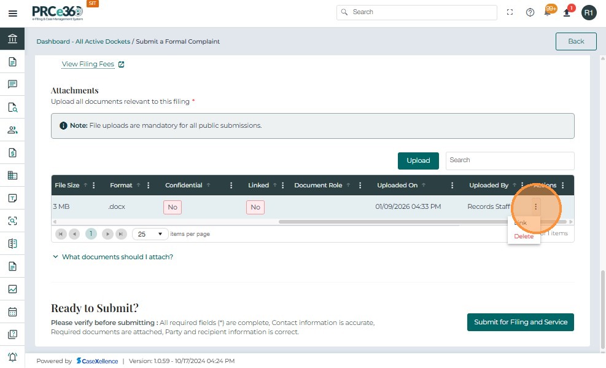Sort by File Size column header
The width and height of the screenshot is (606, 368).
point(68,186)
